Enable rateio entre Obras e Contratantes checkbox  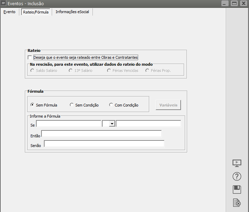30,57
